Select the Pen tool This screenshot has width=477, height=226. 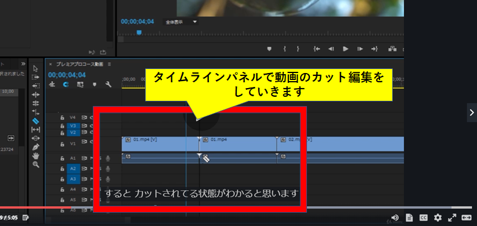point(35,147)
